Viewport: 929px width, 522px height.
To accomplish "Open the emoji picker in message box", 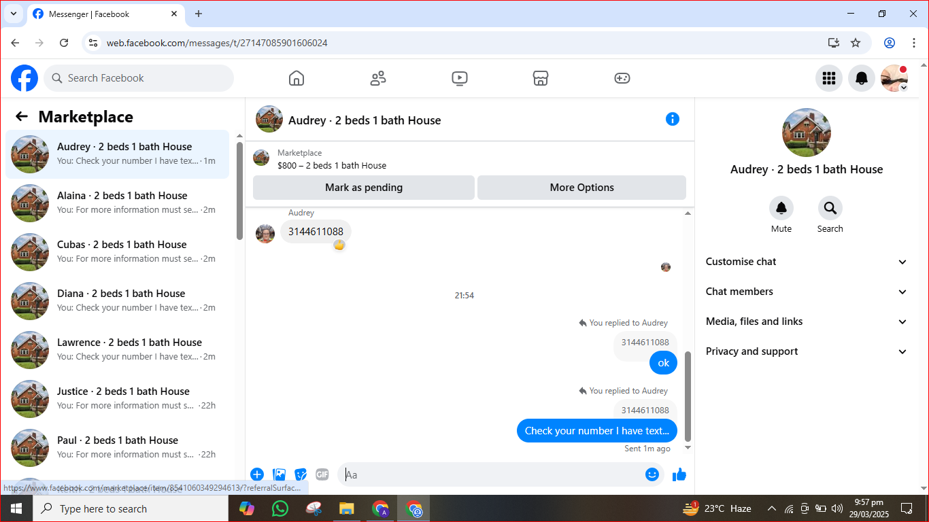I will pyautogui.click(x=652, y=474).
